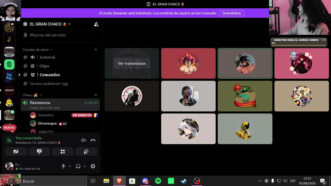Open the mirror selfie participant tile
Screen dimensions: 331x186
tap(188, 96)
